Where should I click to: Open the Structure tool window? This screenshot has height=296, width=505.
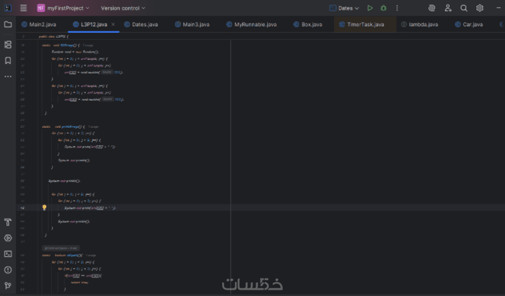(x=8, y=44)
